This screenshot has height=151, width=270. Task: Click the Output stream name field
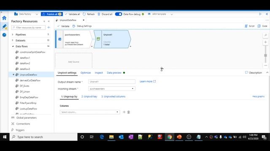[112, 82]
